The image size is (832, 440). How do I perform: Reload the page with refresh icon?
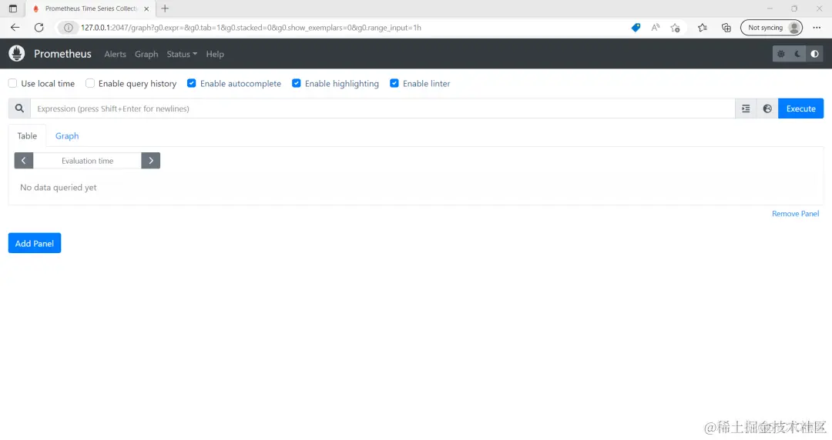pyautogui.click(x=39, y=28)
